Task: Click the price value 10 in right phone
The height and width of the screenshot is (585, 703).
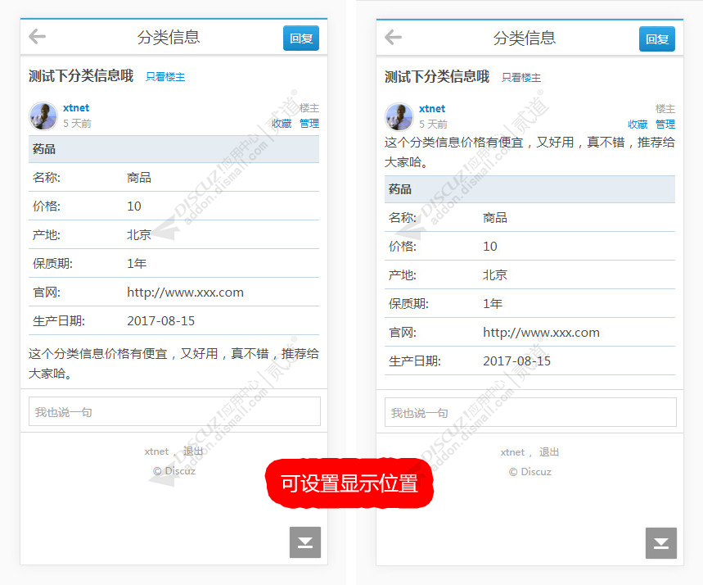Action: point(490,247)
